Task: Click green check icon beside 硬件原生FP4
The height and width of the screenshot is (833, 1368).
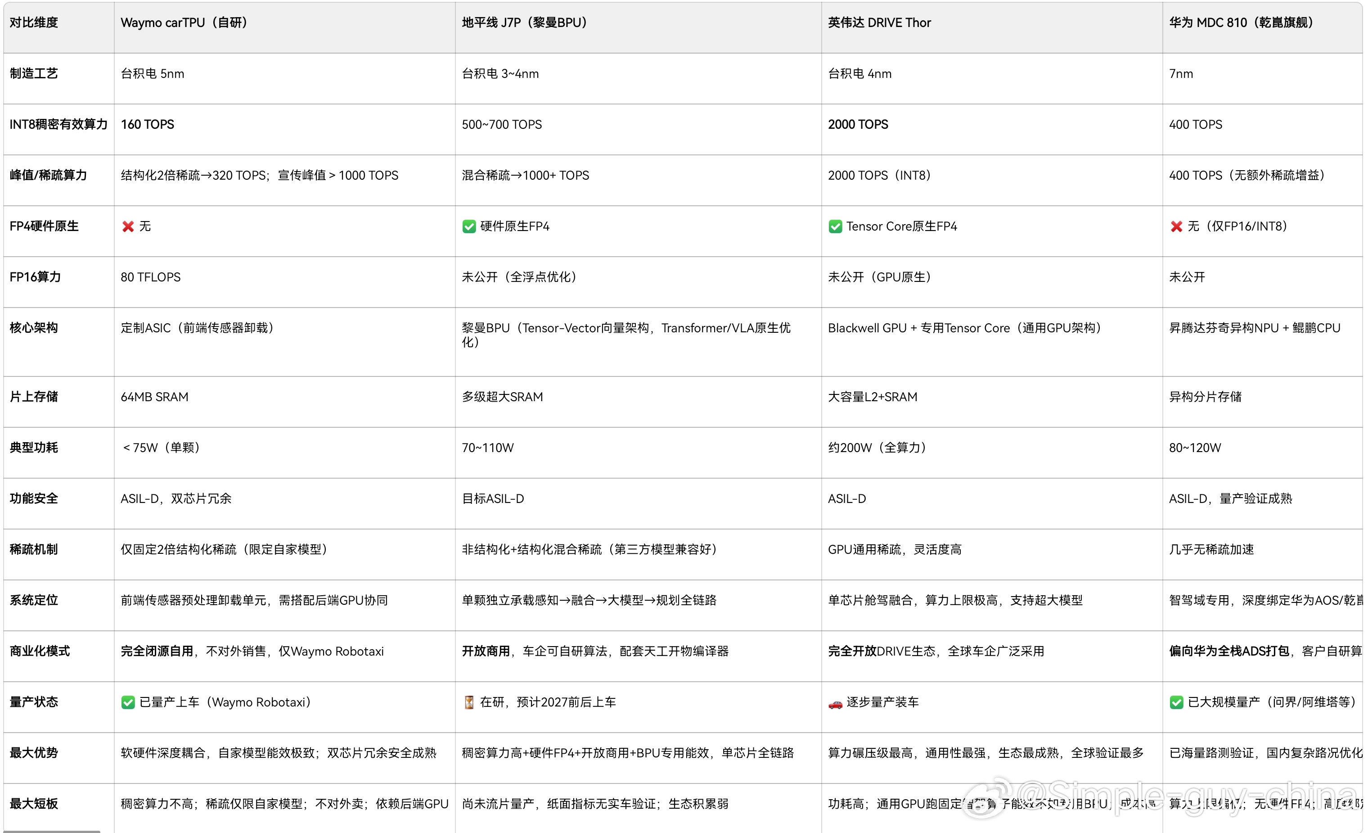Action: [469, 227]
